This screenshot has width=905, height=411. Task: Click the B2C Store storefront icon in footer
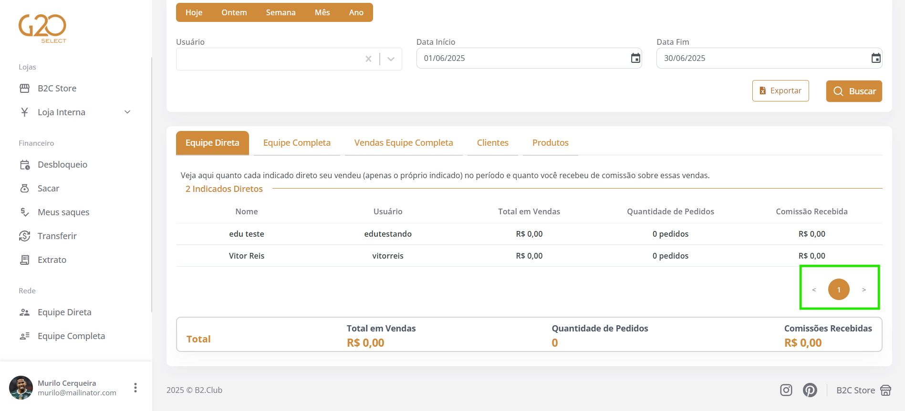point(885,391)
